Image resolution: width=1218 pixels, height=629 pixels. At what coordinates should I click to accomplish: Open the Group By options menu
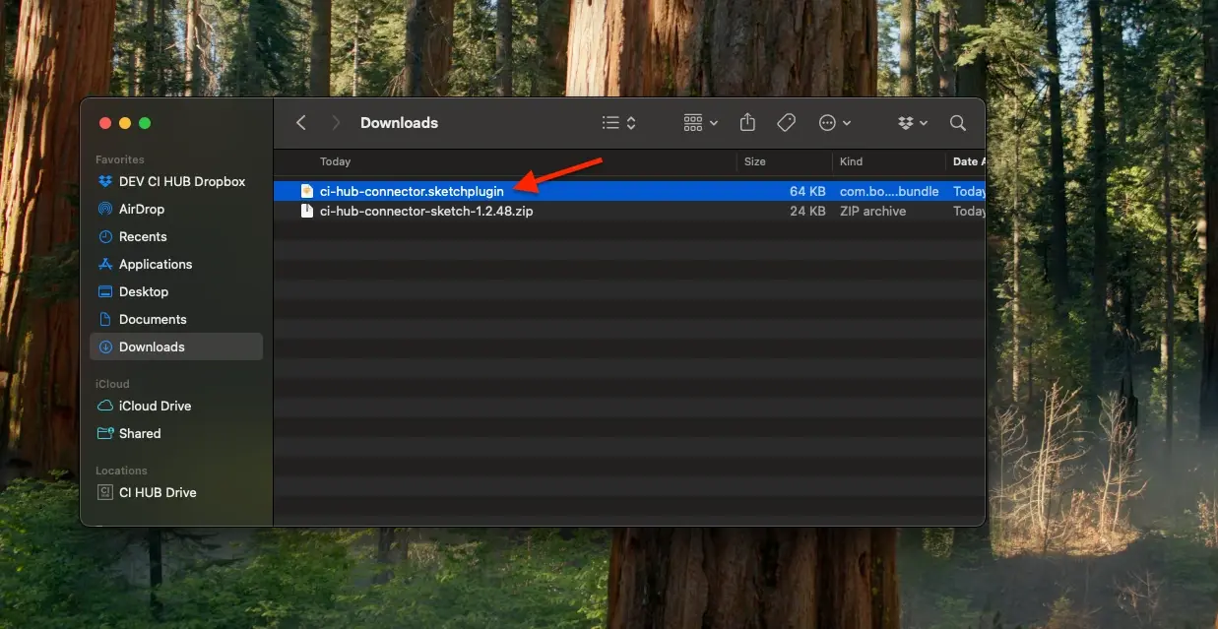click(700, 123)
